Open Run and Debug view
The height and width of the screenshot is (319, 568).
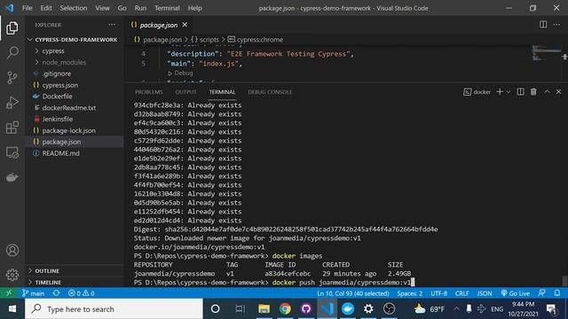[x=12, y=103]
